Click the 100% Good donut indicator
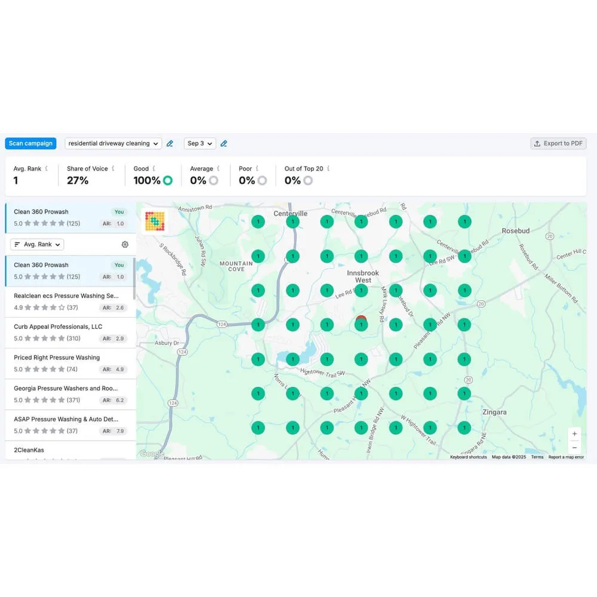597x597 pixels. pos(168,180)
